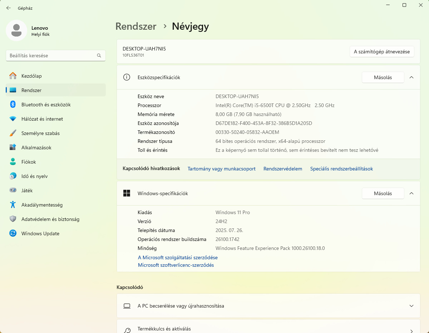This screenshot has width=429, height=333.
Task: Expand A PC becserélése vagy újrahasznosítása
Action: (x=411, y=306)
